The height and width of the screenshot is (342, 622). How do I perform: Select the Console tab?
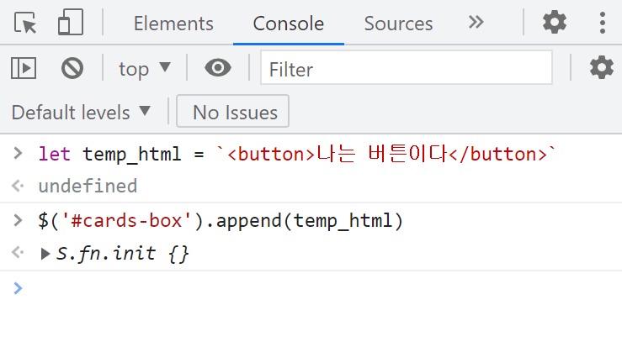(289, 24)
